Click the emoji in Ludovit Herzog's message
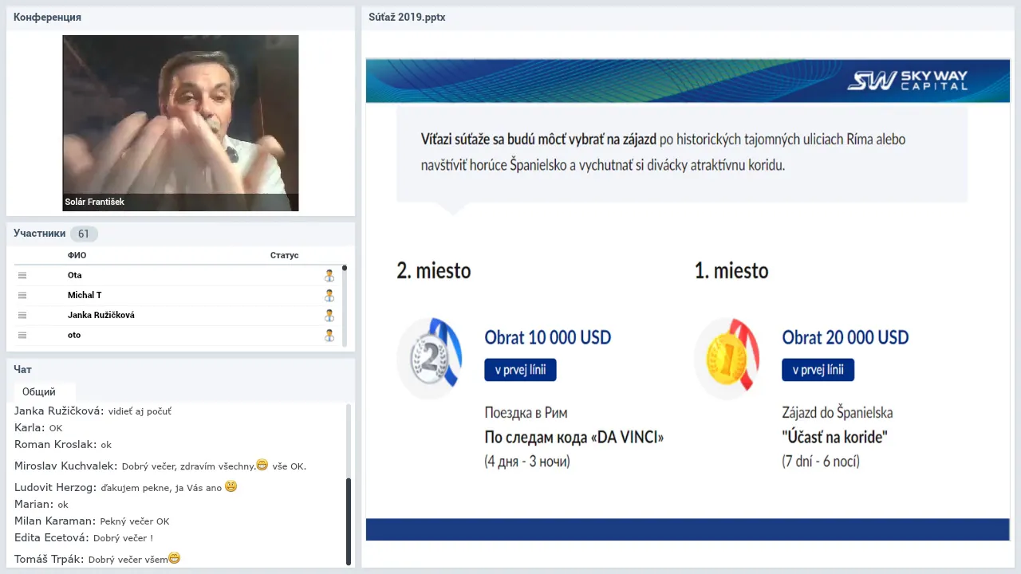This screenshot has height=574, width=1021. [231, 486]
